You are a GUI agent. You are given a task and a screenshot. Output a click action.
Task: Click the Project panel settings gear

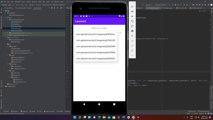(x=61, y=8)
